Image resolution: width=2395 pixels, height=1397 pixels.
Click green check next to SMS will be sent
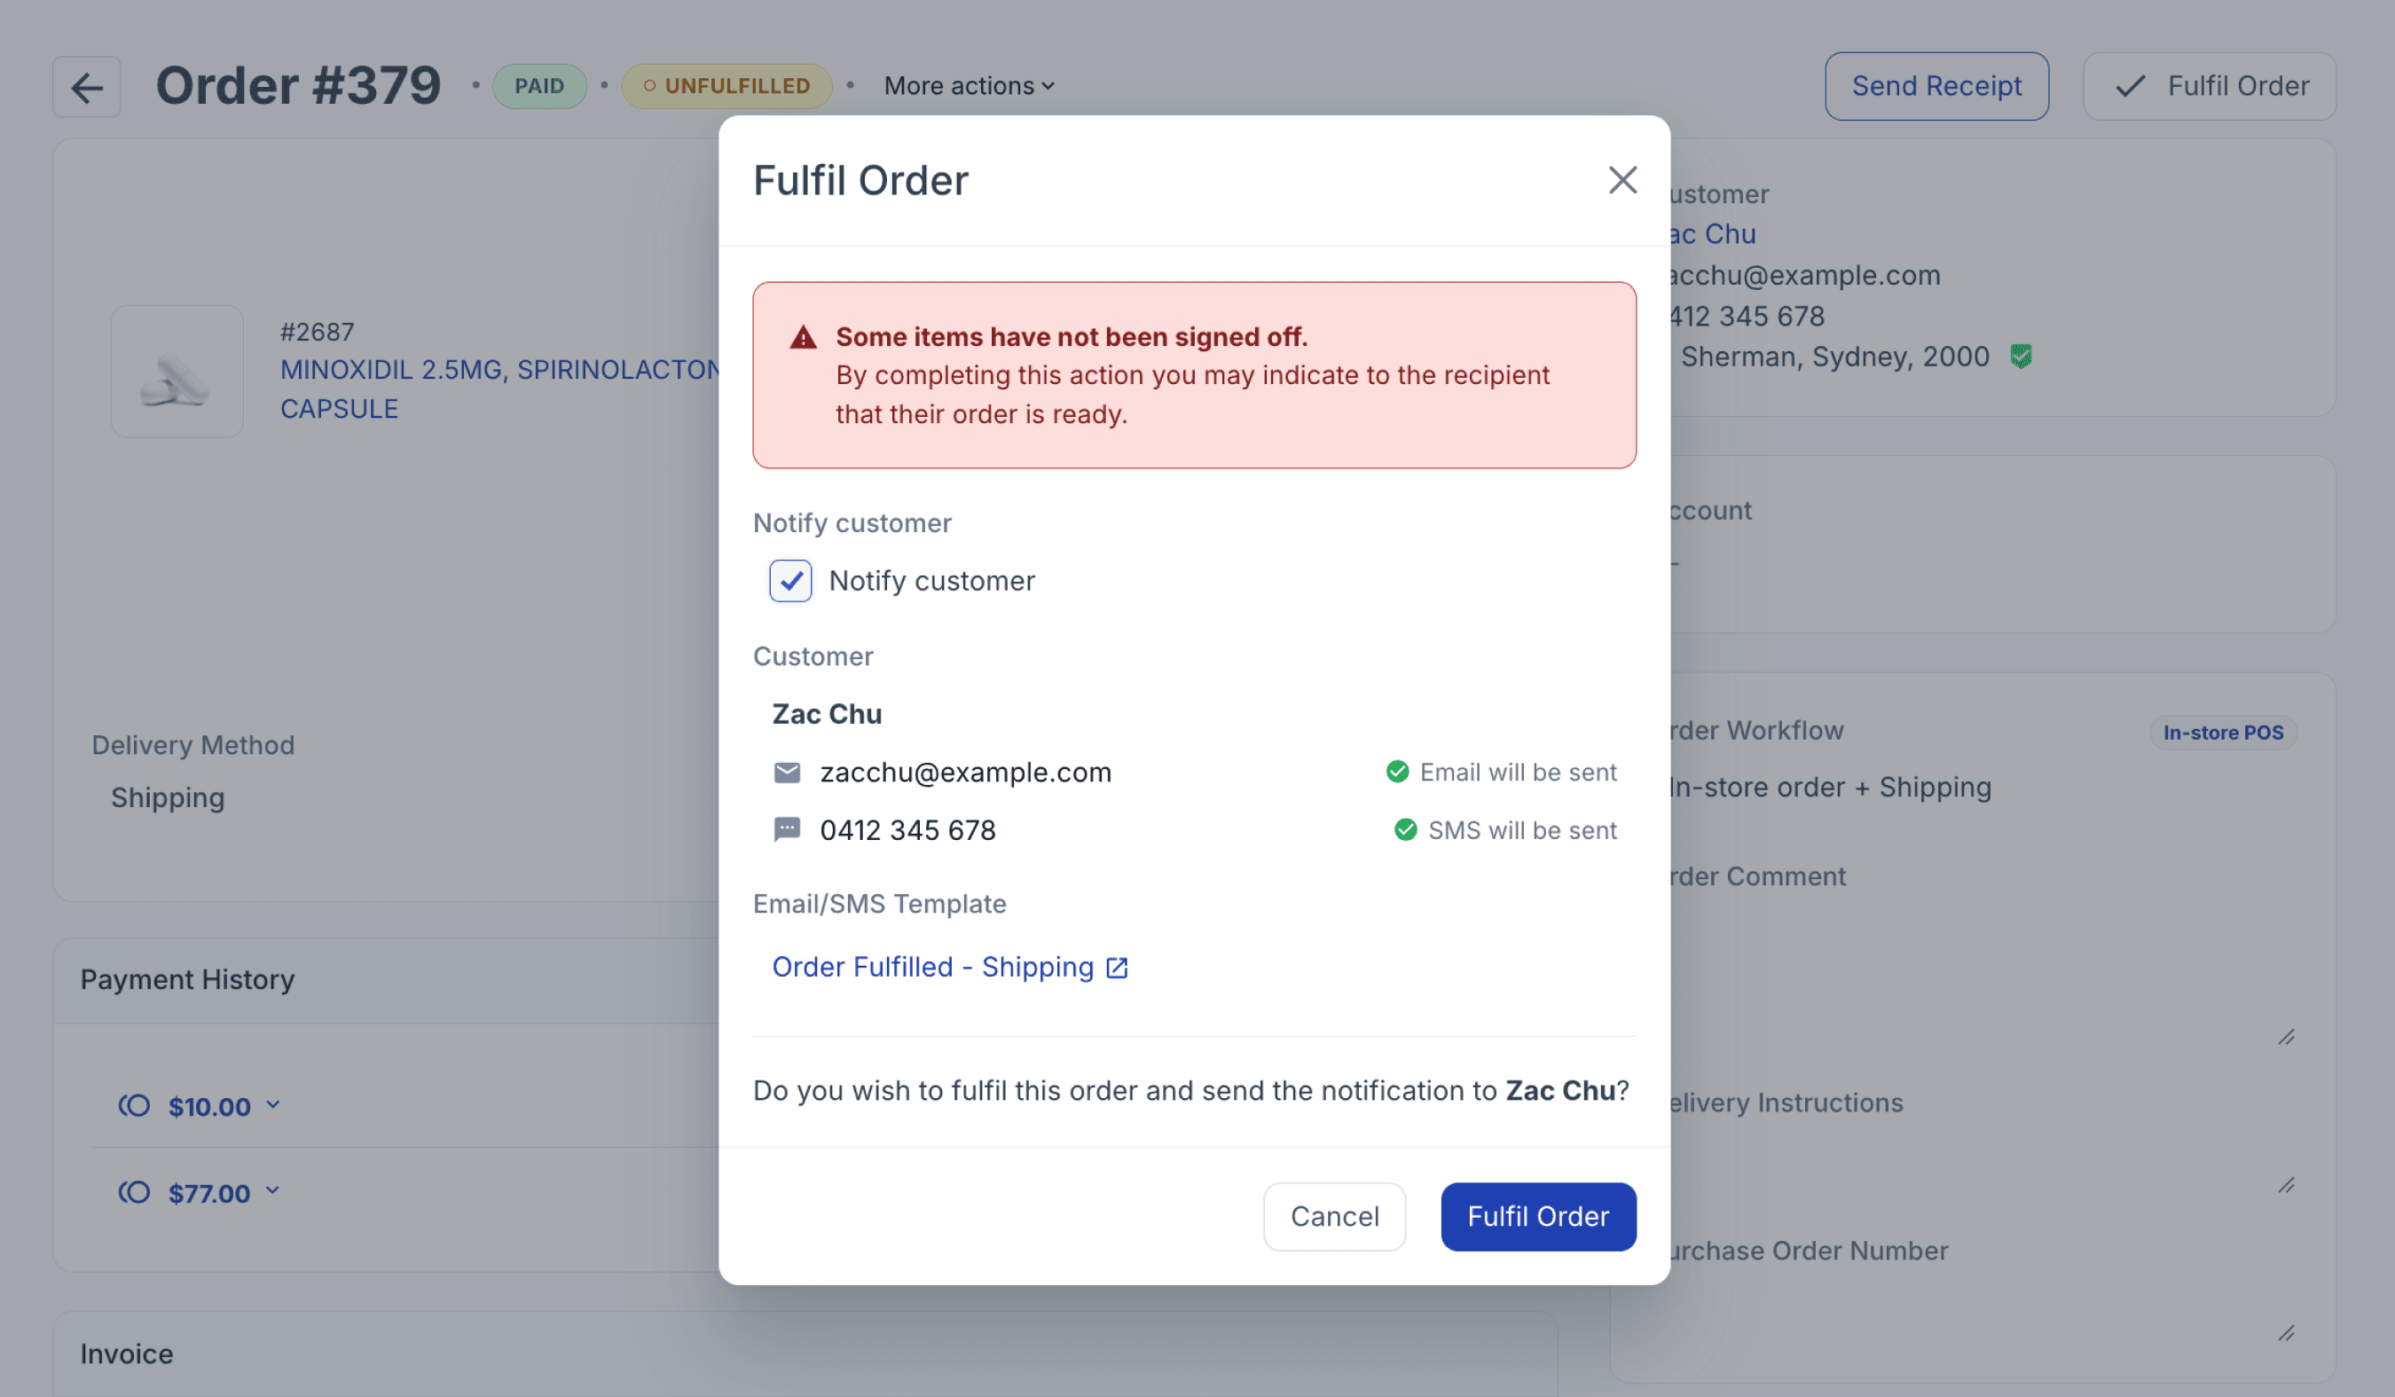(x=1406, y=829)
